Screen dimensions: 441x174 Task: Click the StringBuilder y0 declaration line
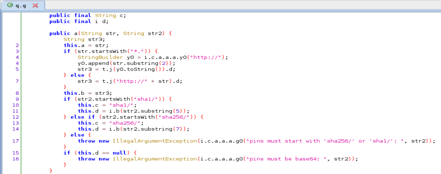coord(153,57)
